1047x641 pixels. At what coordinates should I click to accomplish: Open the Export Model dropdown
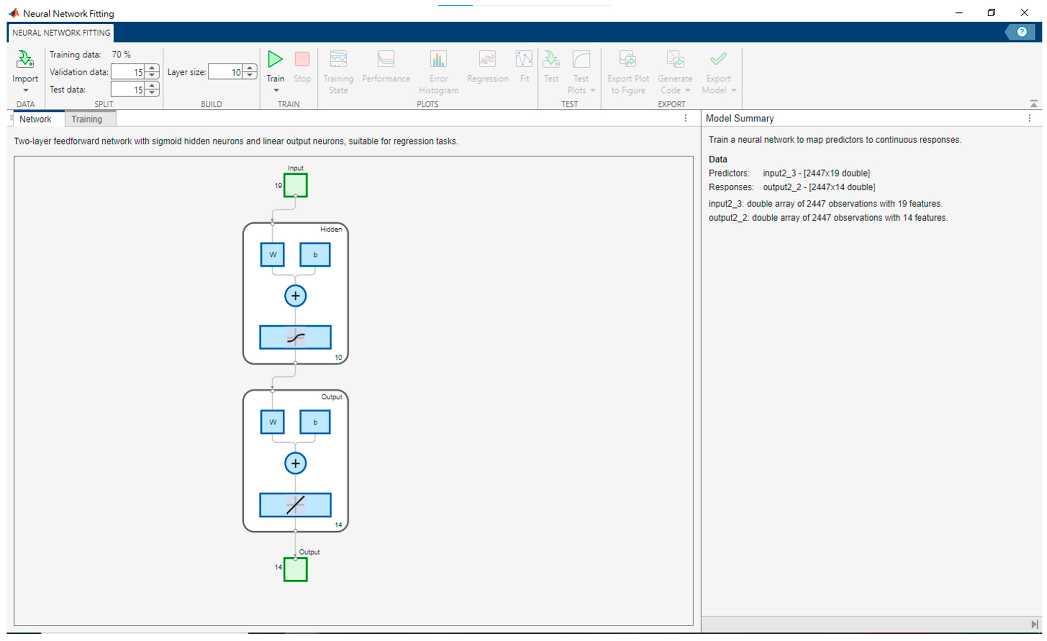tap(734, 90)
